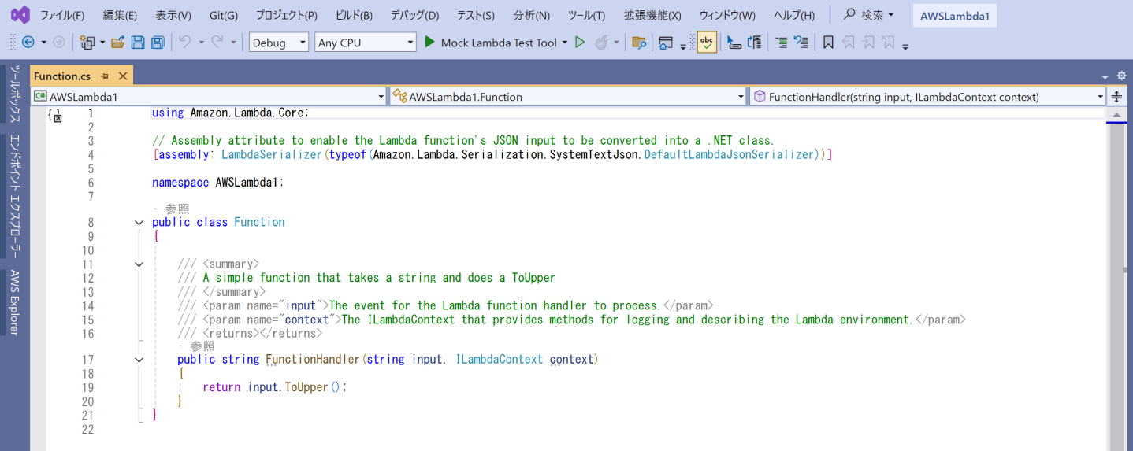1133x451 pixels.
Task: Open the ヘルプ(H) menu
Action: [x=794, y=15]
